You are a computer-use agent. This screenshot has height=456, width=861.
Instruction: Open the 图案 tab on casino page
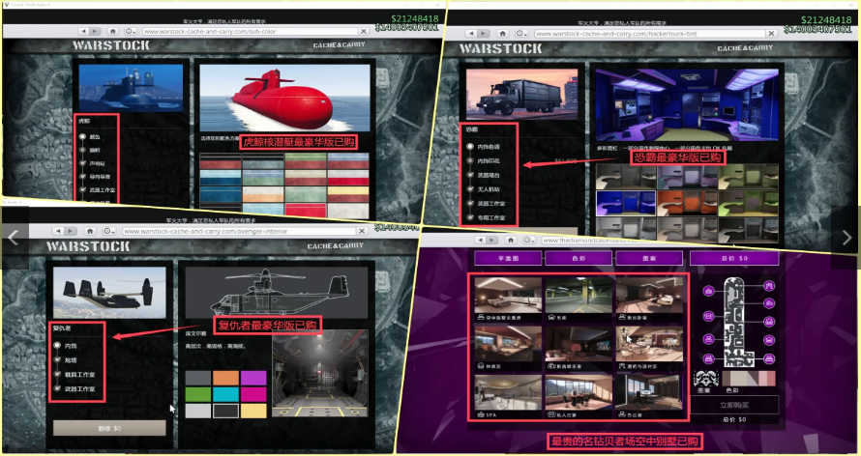[x=649, y=258]
